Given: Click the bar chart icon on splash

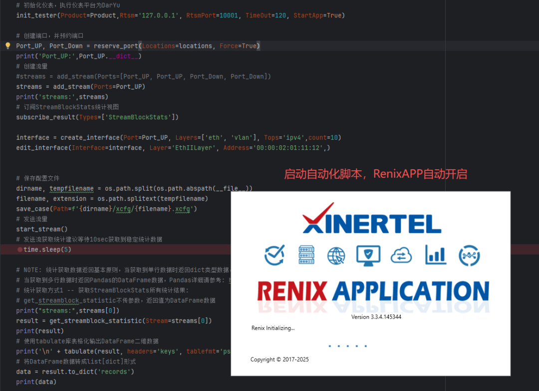Looking at the screenshot, I should (x=436, y=255).
